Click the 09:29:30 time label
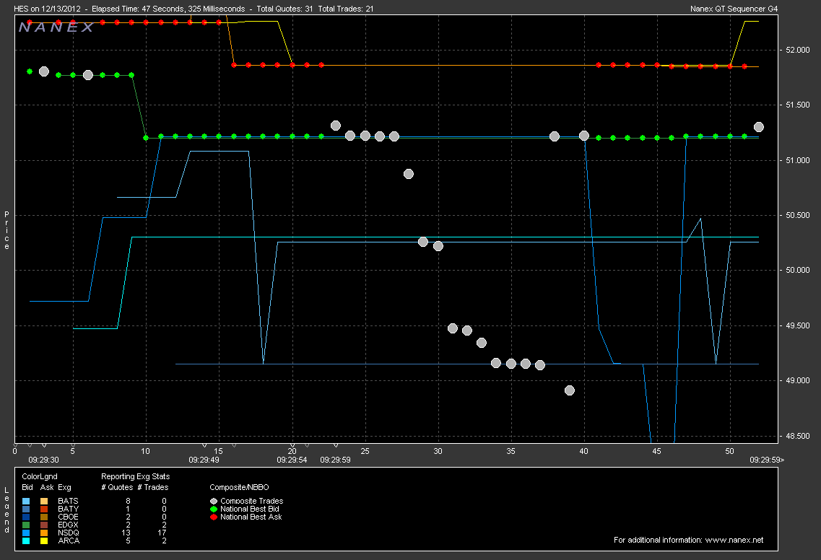 43,459
